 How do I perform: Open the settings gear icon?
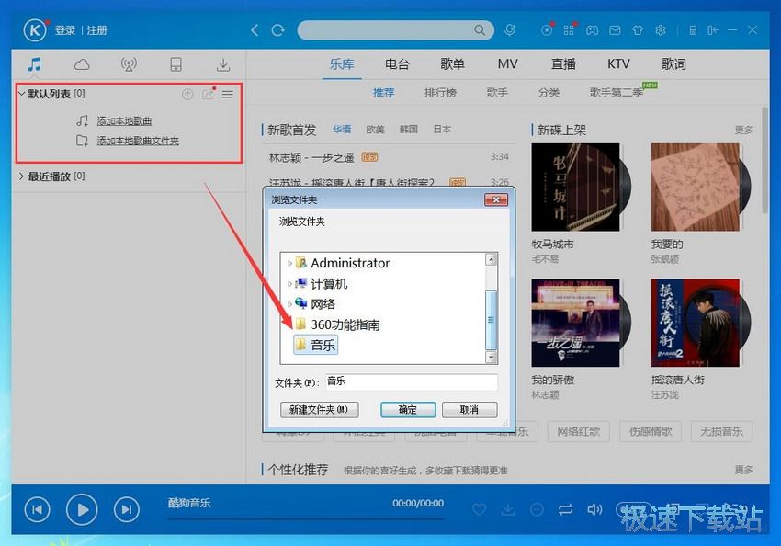point(661,30)
